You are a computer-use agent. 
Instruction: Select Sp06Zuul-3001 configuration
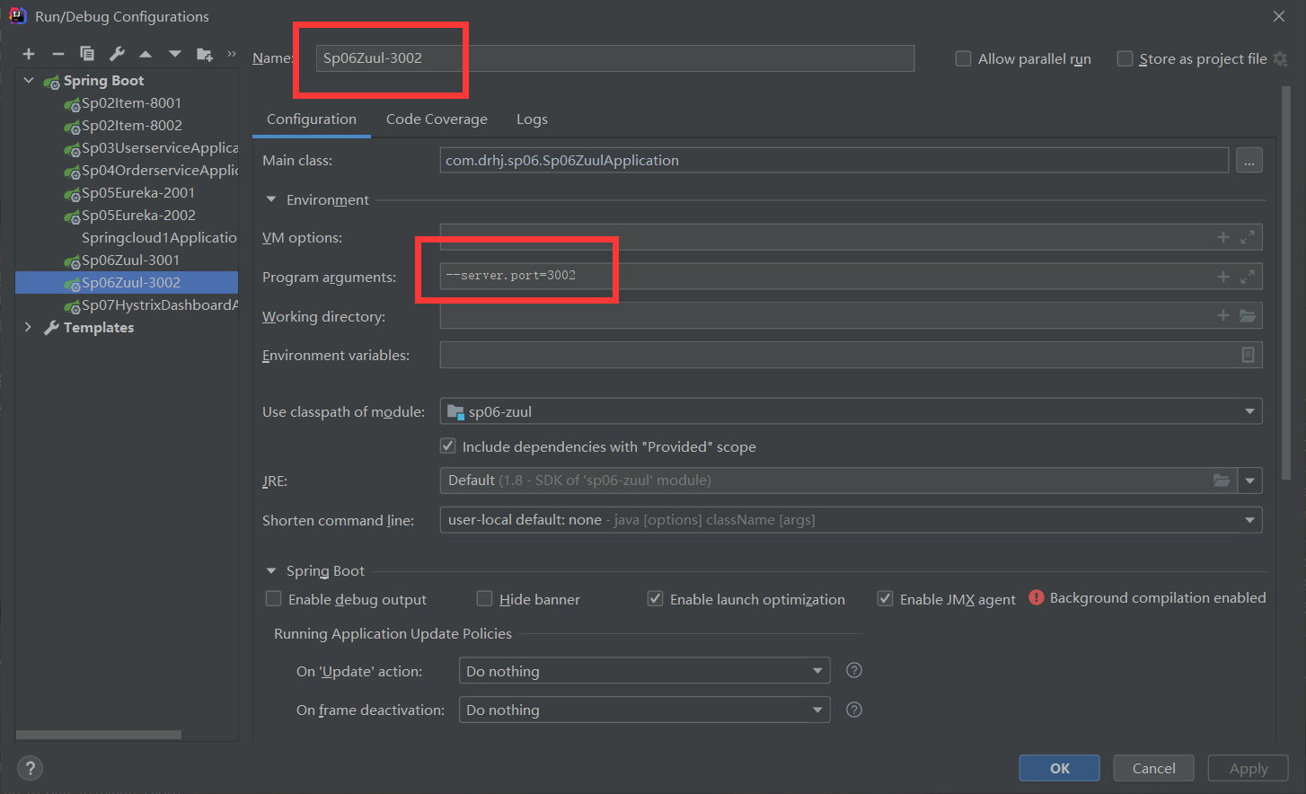coord(130,260)
